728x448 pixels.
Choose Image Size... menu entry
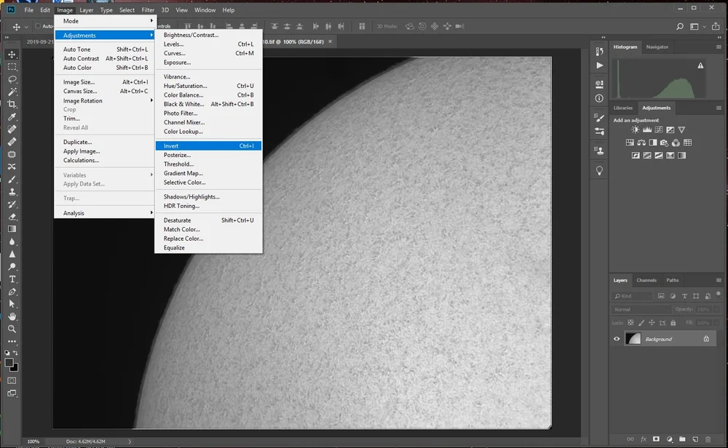104,82
